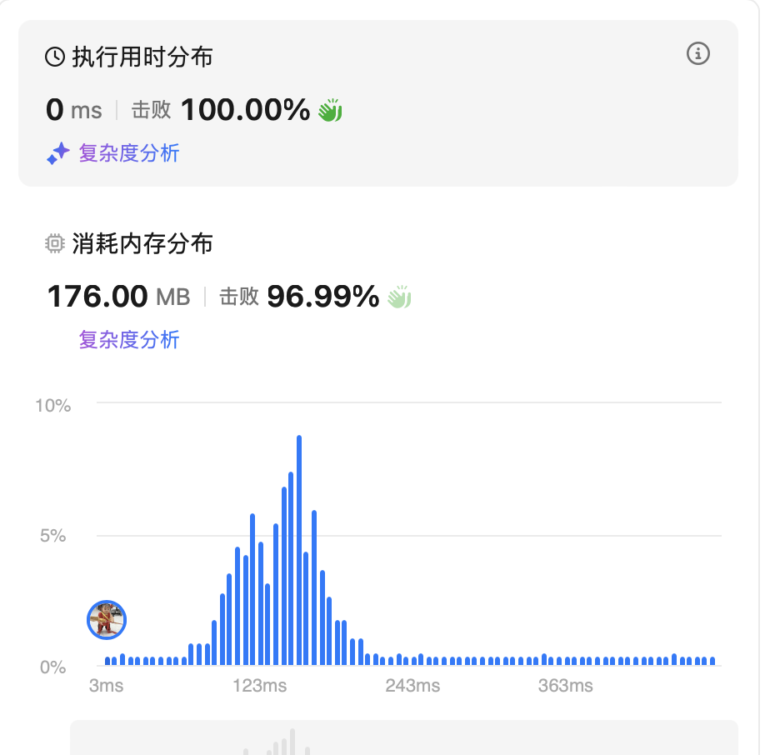
Task: Click the tallest bar in the distribution chart
Action: [x=299, y=550]
